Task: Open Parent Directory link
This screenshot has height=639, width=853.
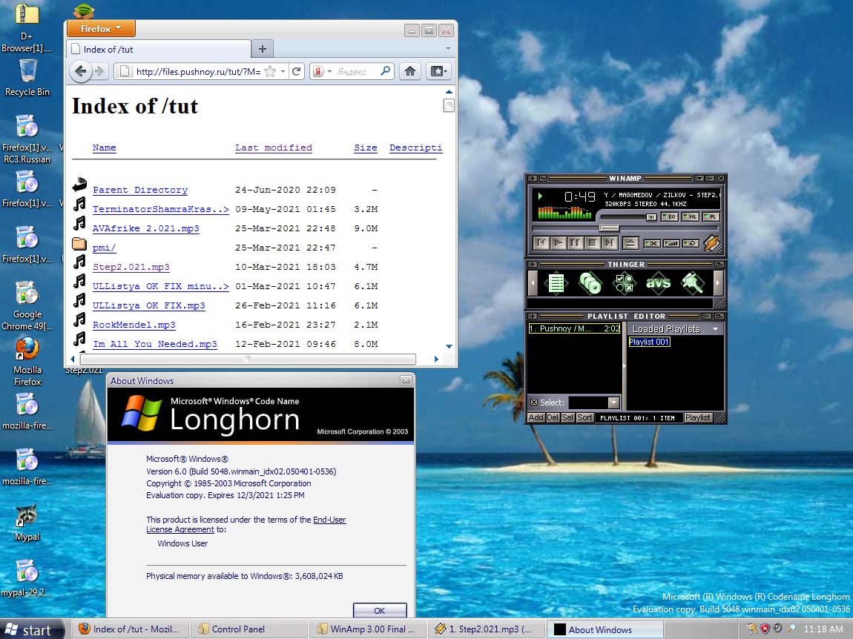Action: click(139, 190)
